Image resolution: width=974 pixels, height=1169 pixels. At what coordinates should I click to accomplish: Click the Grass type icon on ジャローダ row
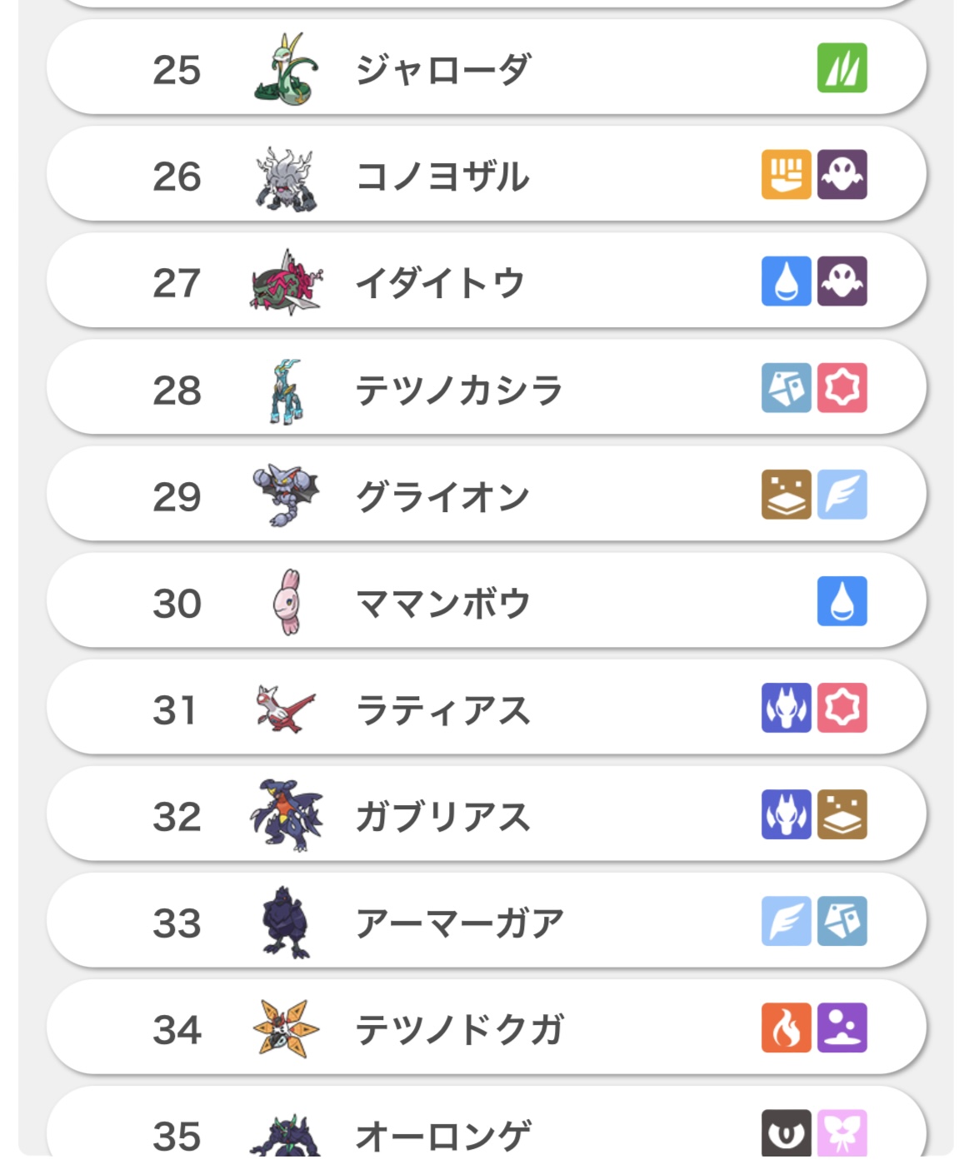(x=842, y=68)
